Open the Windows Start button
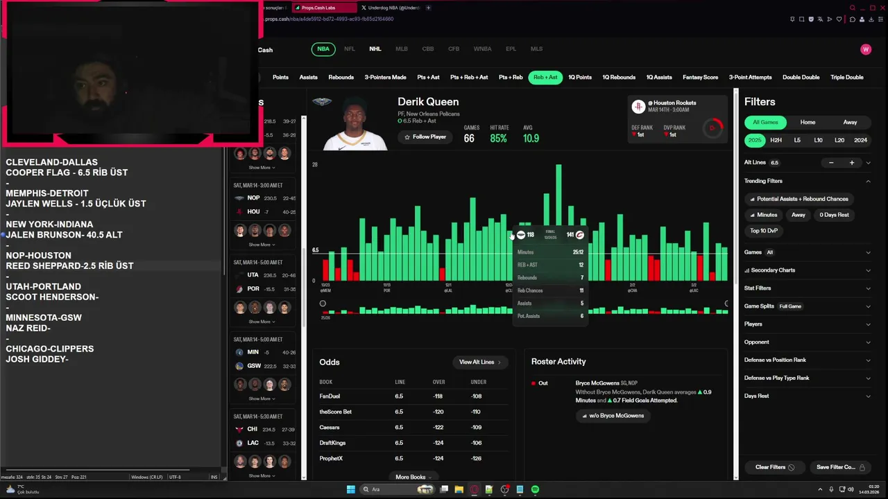888x499 pixels. click(351, 489)
